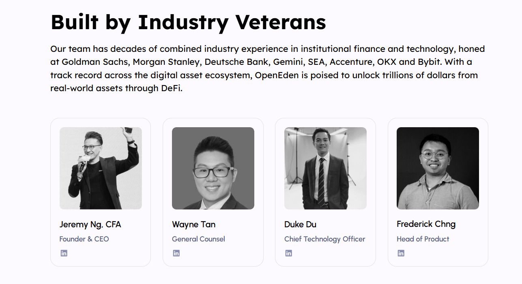Click Duke Du's LinkedIn icon
522x284 pixels.
(289, 253)
